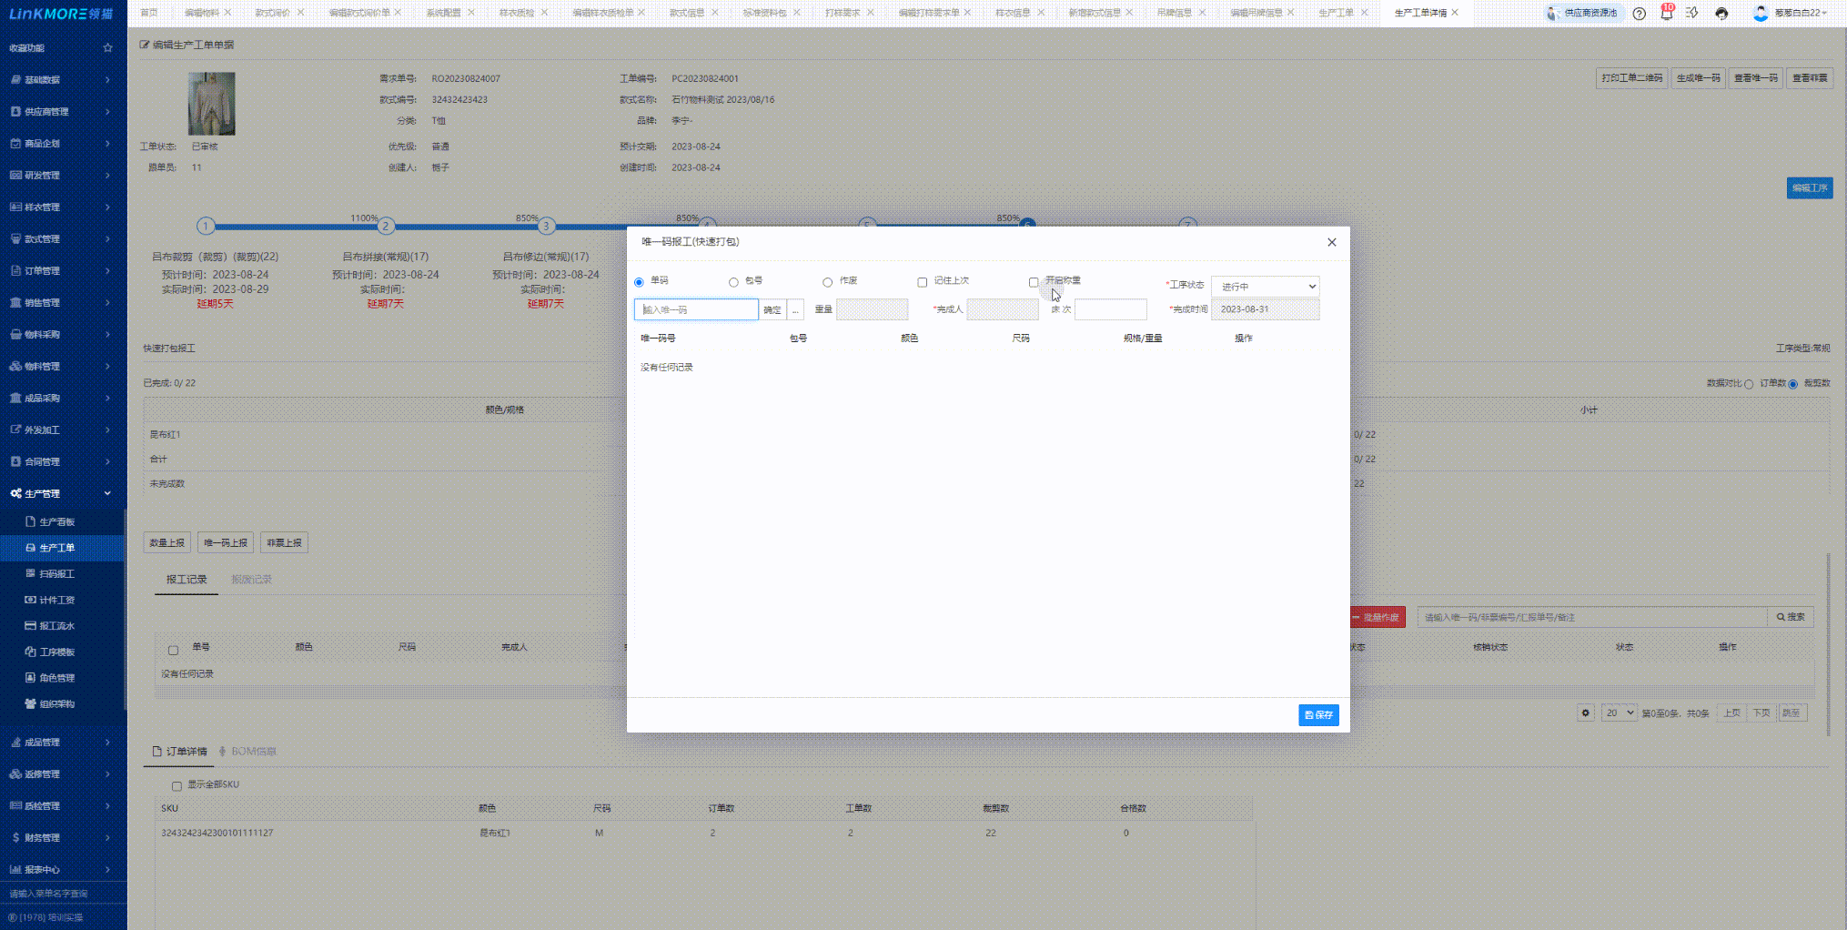Open the notification bell with badge 10

coord(1666,14)
